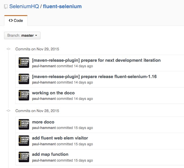Screen dimensions: 184x168
Task: Switch to the Code tab
Action: pos(16,21)
